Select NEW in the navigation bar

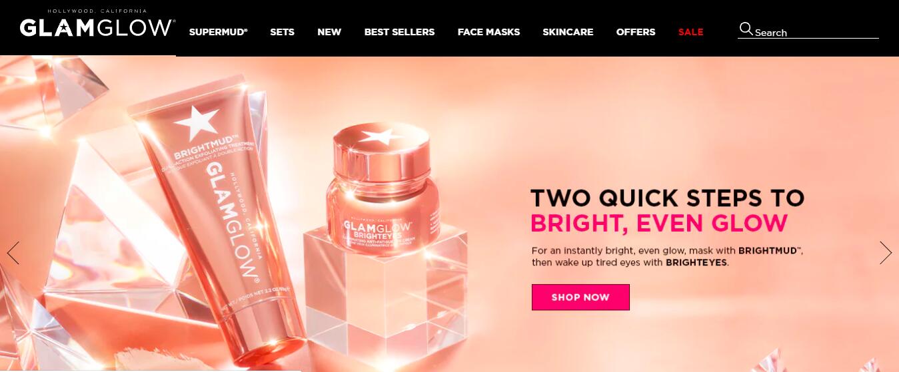tap(329, 32)
